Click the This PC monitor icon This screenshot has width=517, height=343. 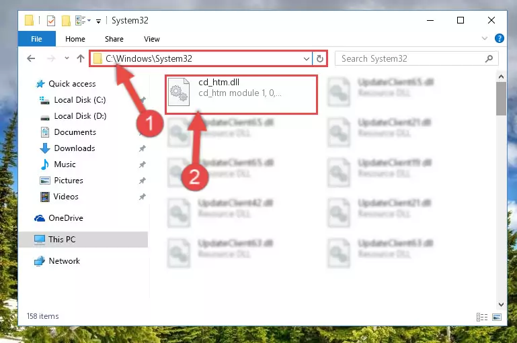[x=40, y=240]
